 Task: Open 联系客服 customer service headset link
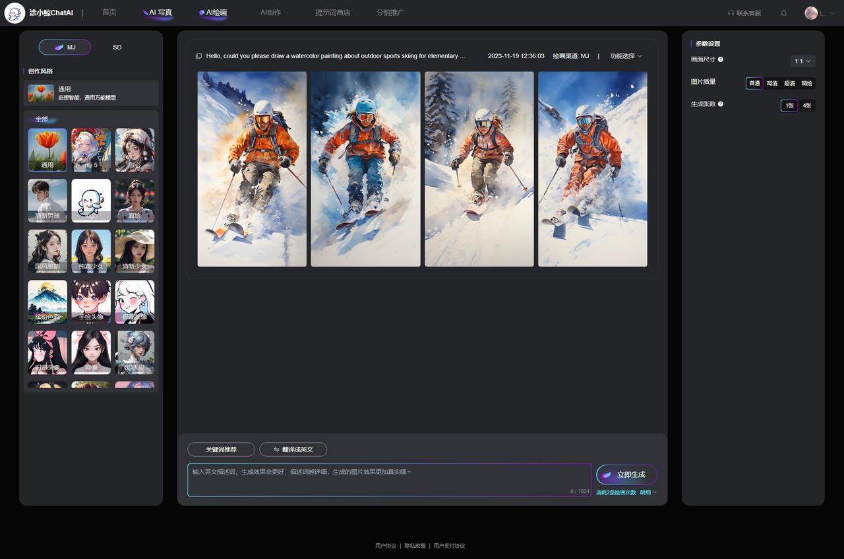coord(744,13)
